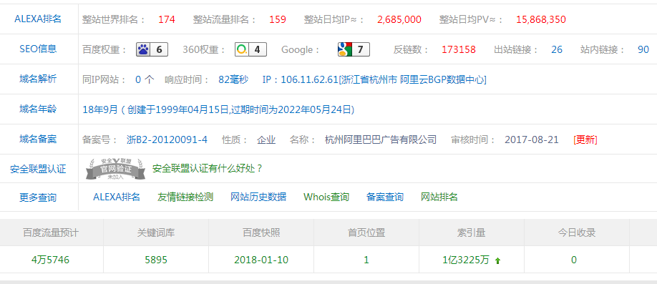Click internal links count 90

(x=643, y=49)
